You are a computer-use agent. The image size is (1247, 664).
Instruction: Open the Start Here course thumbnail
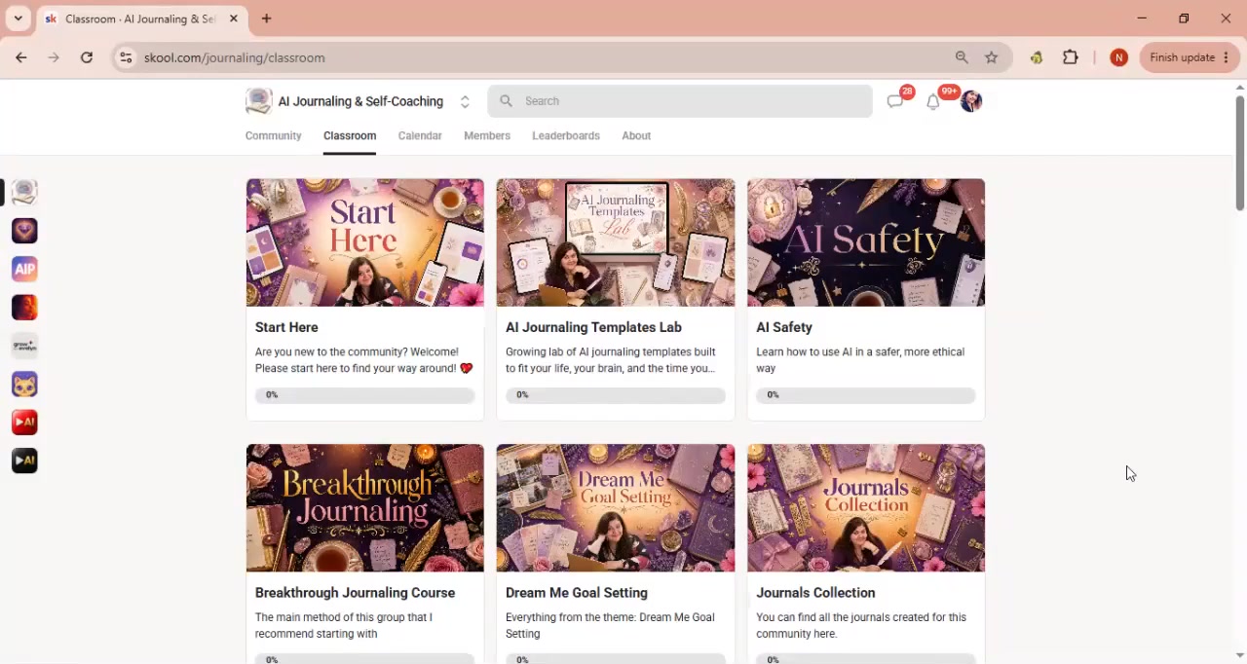pyautogui.click(x=365, y=242)
